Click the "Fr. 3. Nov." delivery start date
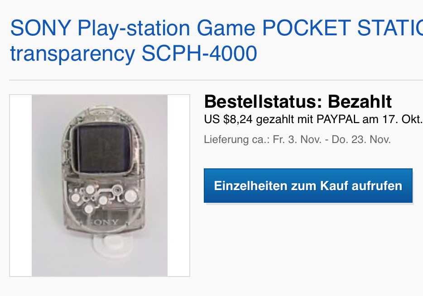 click(297, 140)
